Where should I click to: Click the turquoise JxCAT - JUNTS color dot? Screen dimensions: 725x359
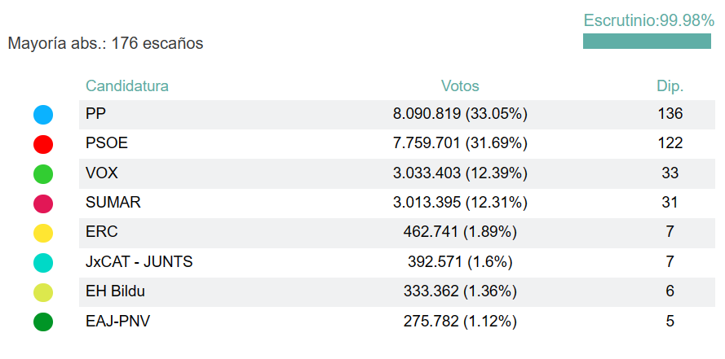(43, 263)
